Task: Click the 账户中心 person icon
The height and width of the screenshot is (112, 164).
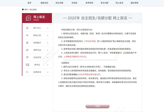Action: (x=27, y=28)
